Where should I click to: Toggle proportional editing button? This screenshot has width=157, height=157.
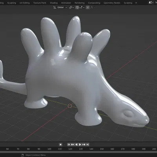coord(88,7)
